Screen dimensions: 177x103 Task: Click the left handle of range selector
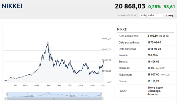click(x=7, y=95)
